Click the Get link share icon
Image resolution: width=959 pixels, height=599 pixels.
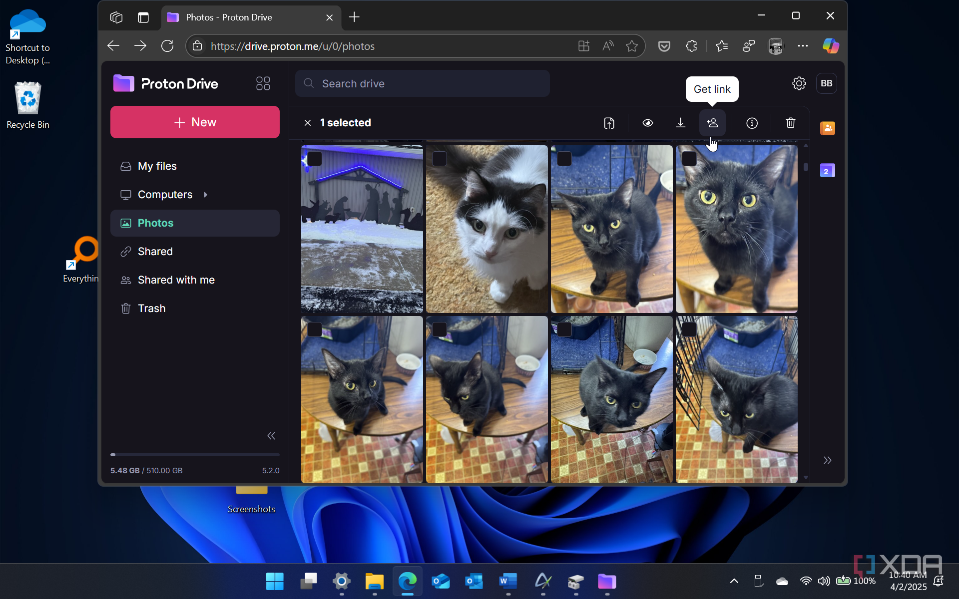[x=712, y=123]
